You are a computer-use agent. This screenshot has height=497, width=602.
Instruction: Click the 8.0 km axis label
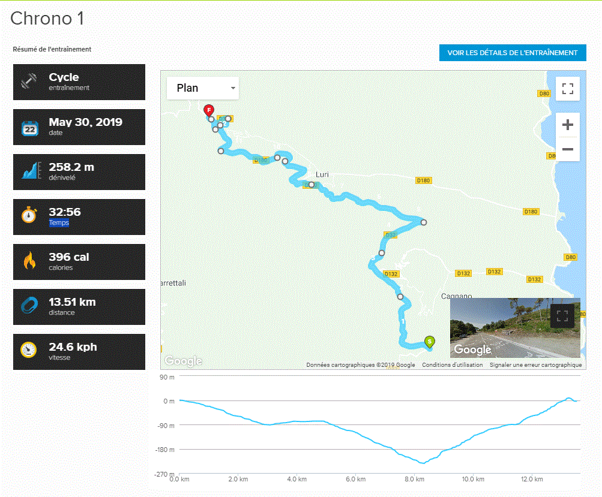414,479
